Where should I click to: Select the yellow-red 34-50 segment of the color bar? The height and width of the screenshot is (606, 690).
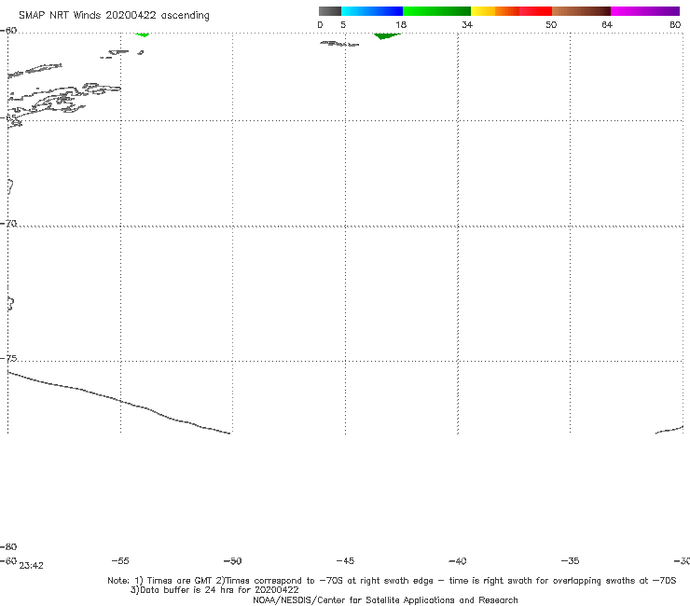click(x=511, y=11)
